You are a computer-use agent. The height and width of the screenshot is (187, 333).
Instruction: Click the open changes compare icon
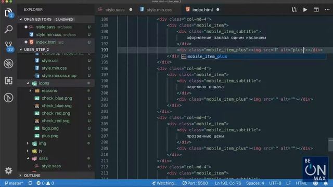(294, 9)
